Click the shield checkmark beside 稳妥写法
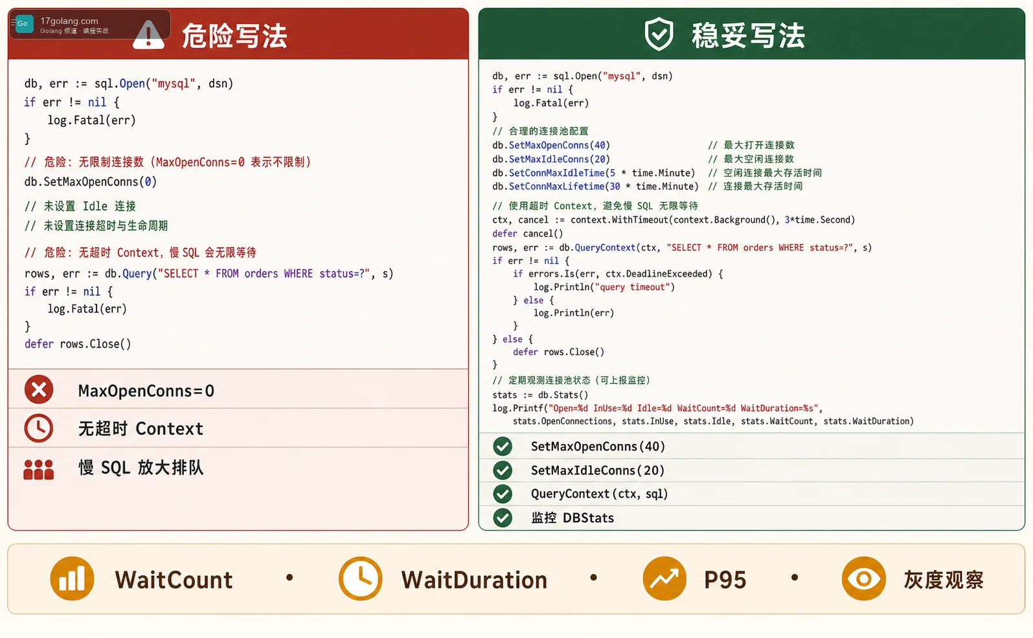The width and height of the screenshot is (1033, 638). 659,34
